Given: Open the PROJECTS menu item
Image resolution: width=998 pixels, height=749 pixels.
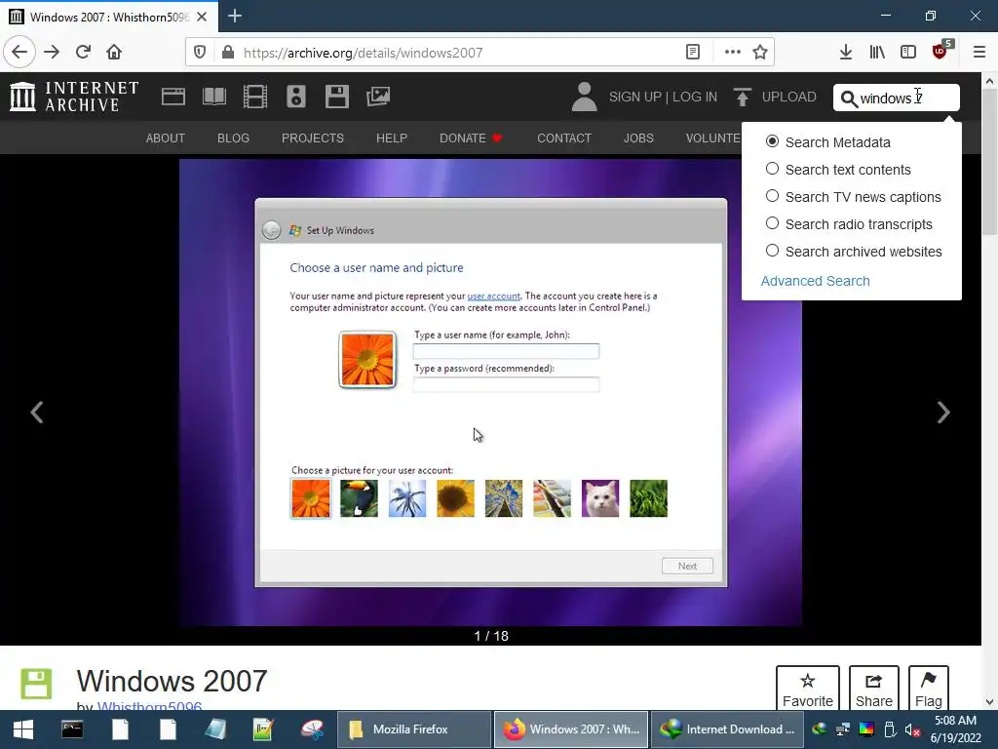Looking at the screenshot, I should pos(313,138).
